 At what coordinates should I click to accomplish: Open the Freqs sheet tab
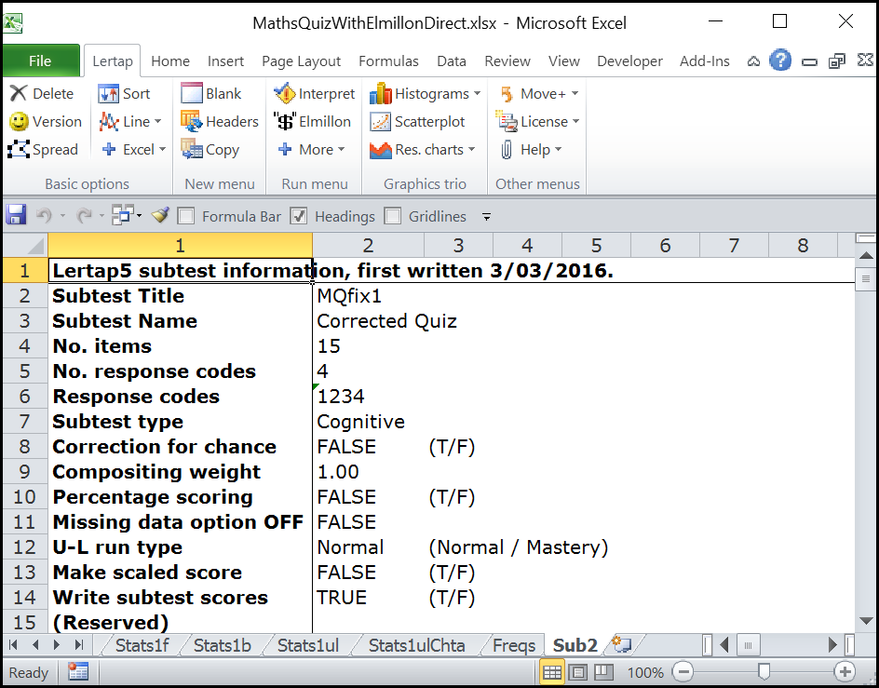click(x=514, y=645)
